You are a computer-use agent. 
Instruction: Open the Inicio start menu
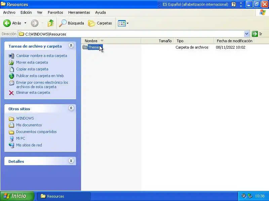pyautogui.click(x=17, y=196)
